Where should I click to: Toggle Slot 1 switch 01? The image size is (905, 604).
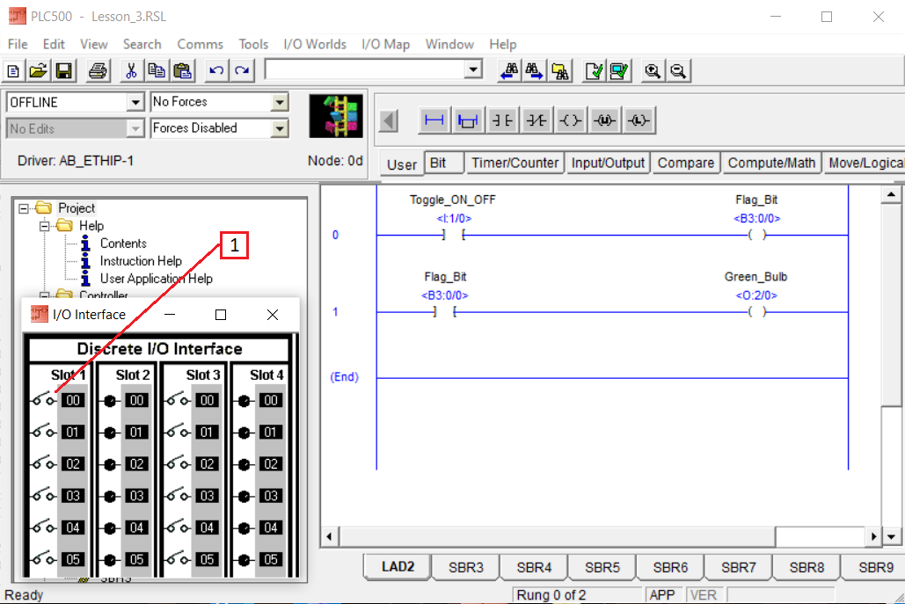tap(44, 431)
